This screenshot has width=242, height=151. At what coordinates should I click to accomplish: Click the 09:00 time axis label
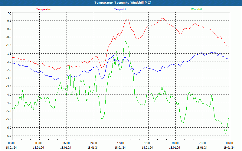coord(93,143)
